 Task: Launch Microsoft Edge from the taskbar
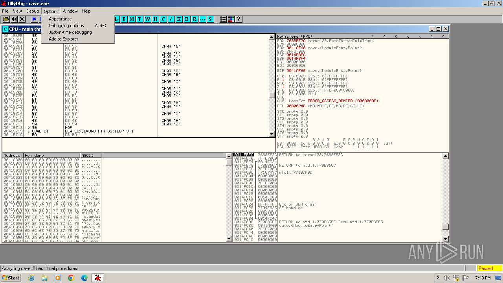pyautogui.click(x=84, y=278)
